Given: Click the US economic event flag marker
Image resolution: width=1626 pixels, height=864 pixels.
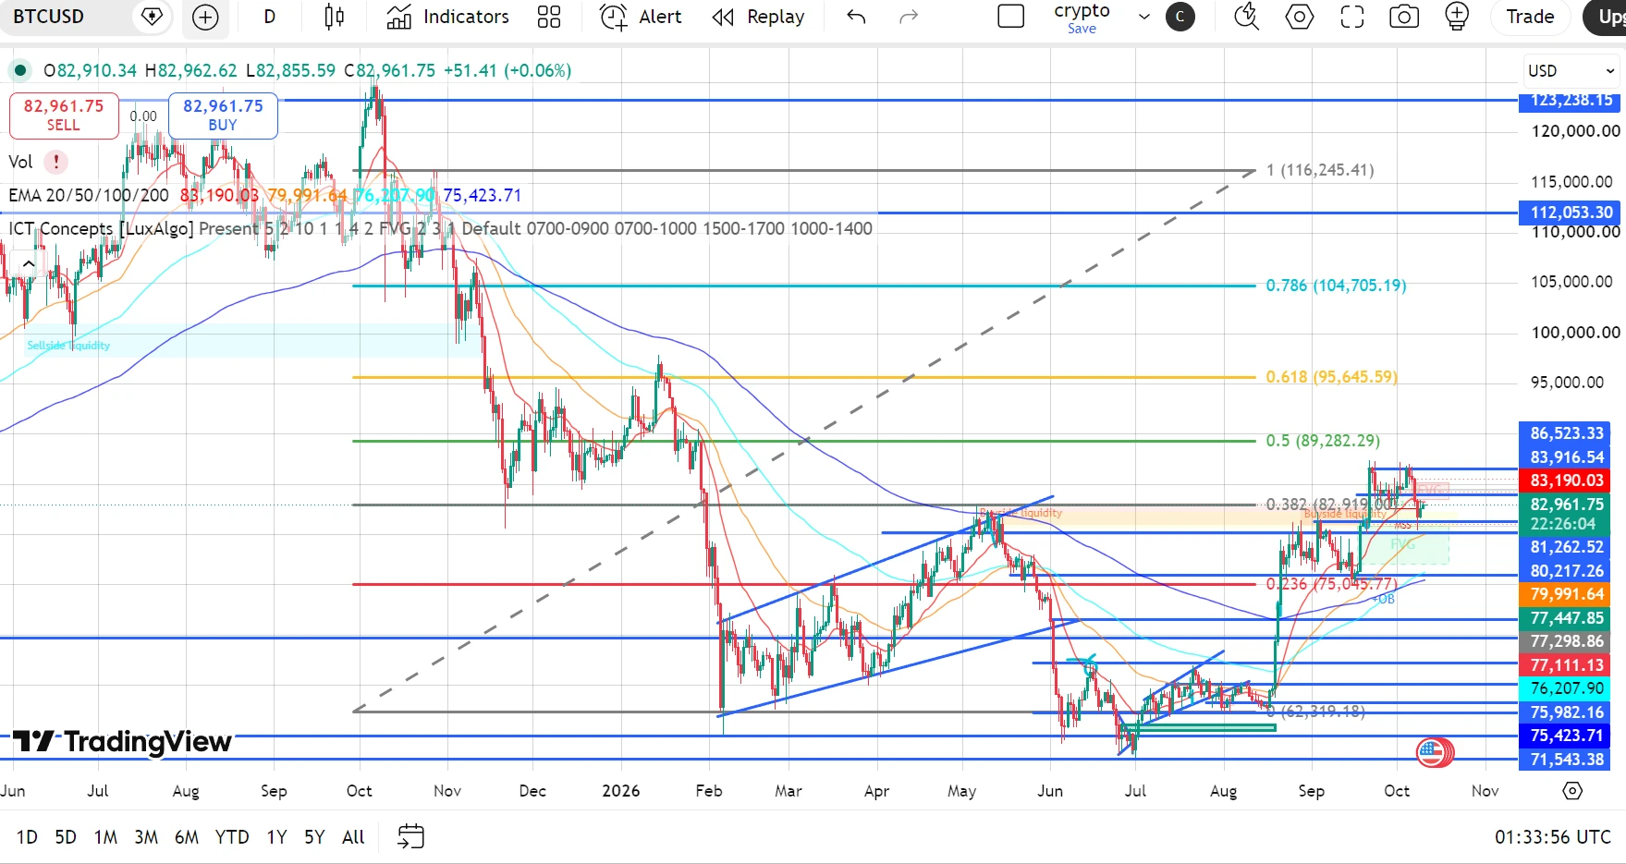Looking at the screenshot, I should (1432, 753).
